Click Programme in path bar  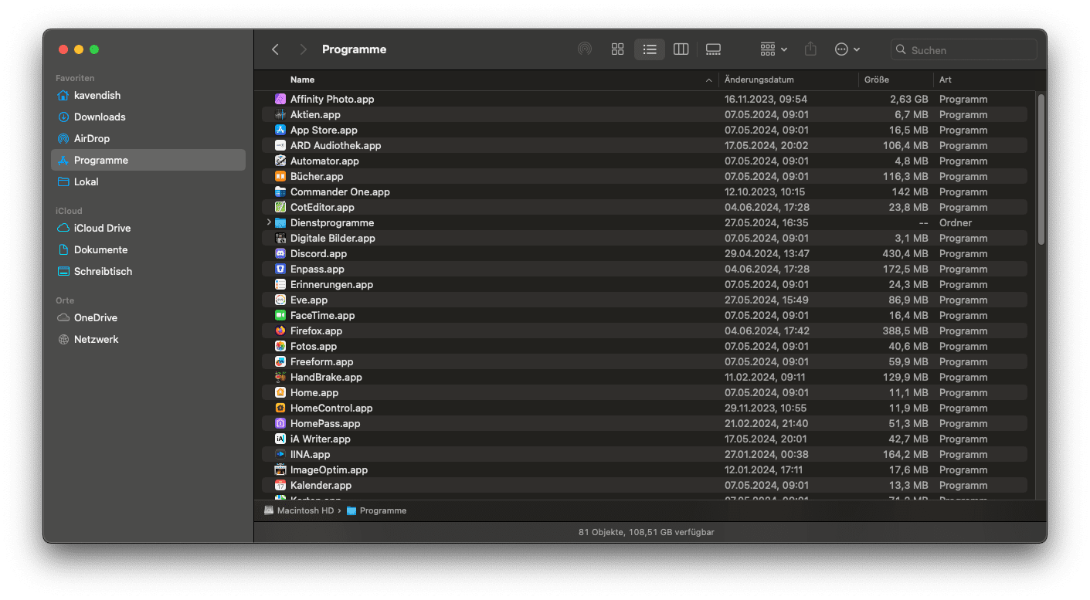(x=377, y=510)
